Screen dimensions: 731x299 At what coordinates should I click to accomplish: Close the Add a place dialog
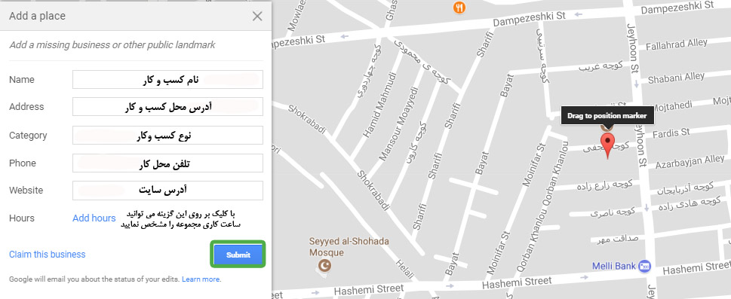[x=257, y=17]
